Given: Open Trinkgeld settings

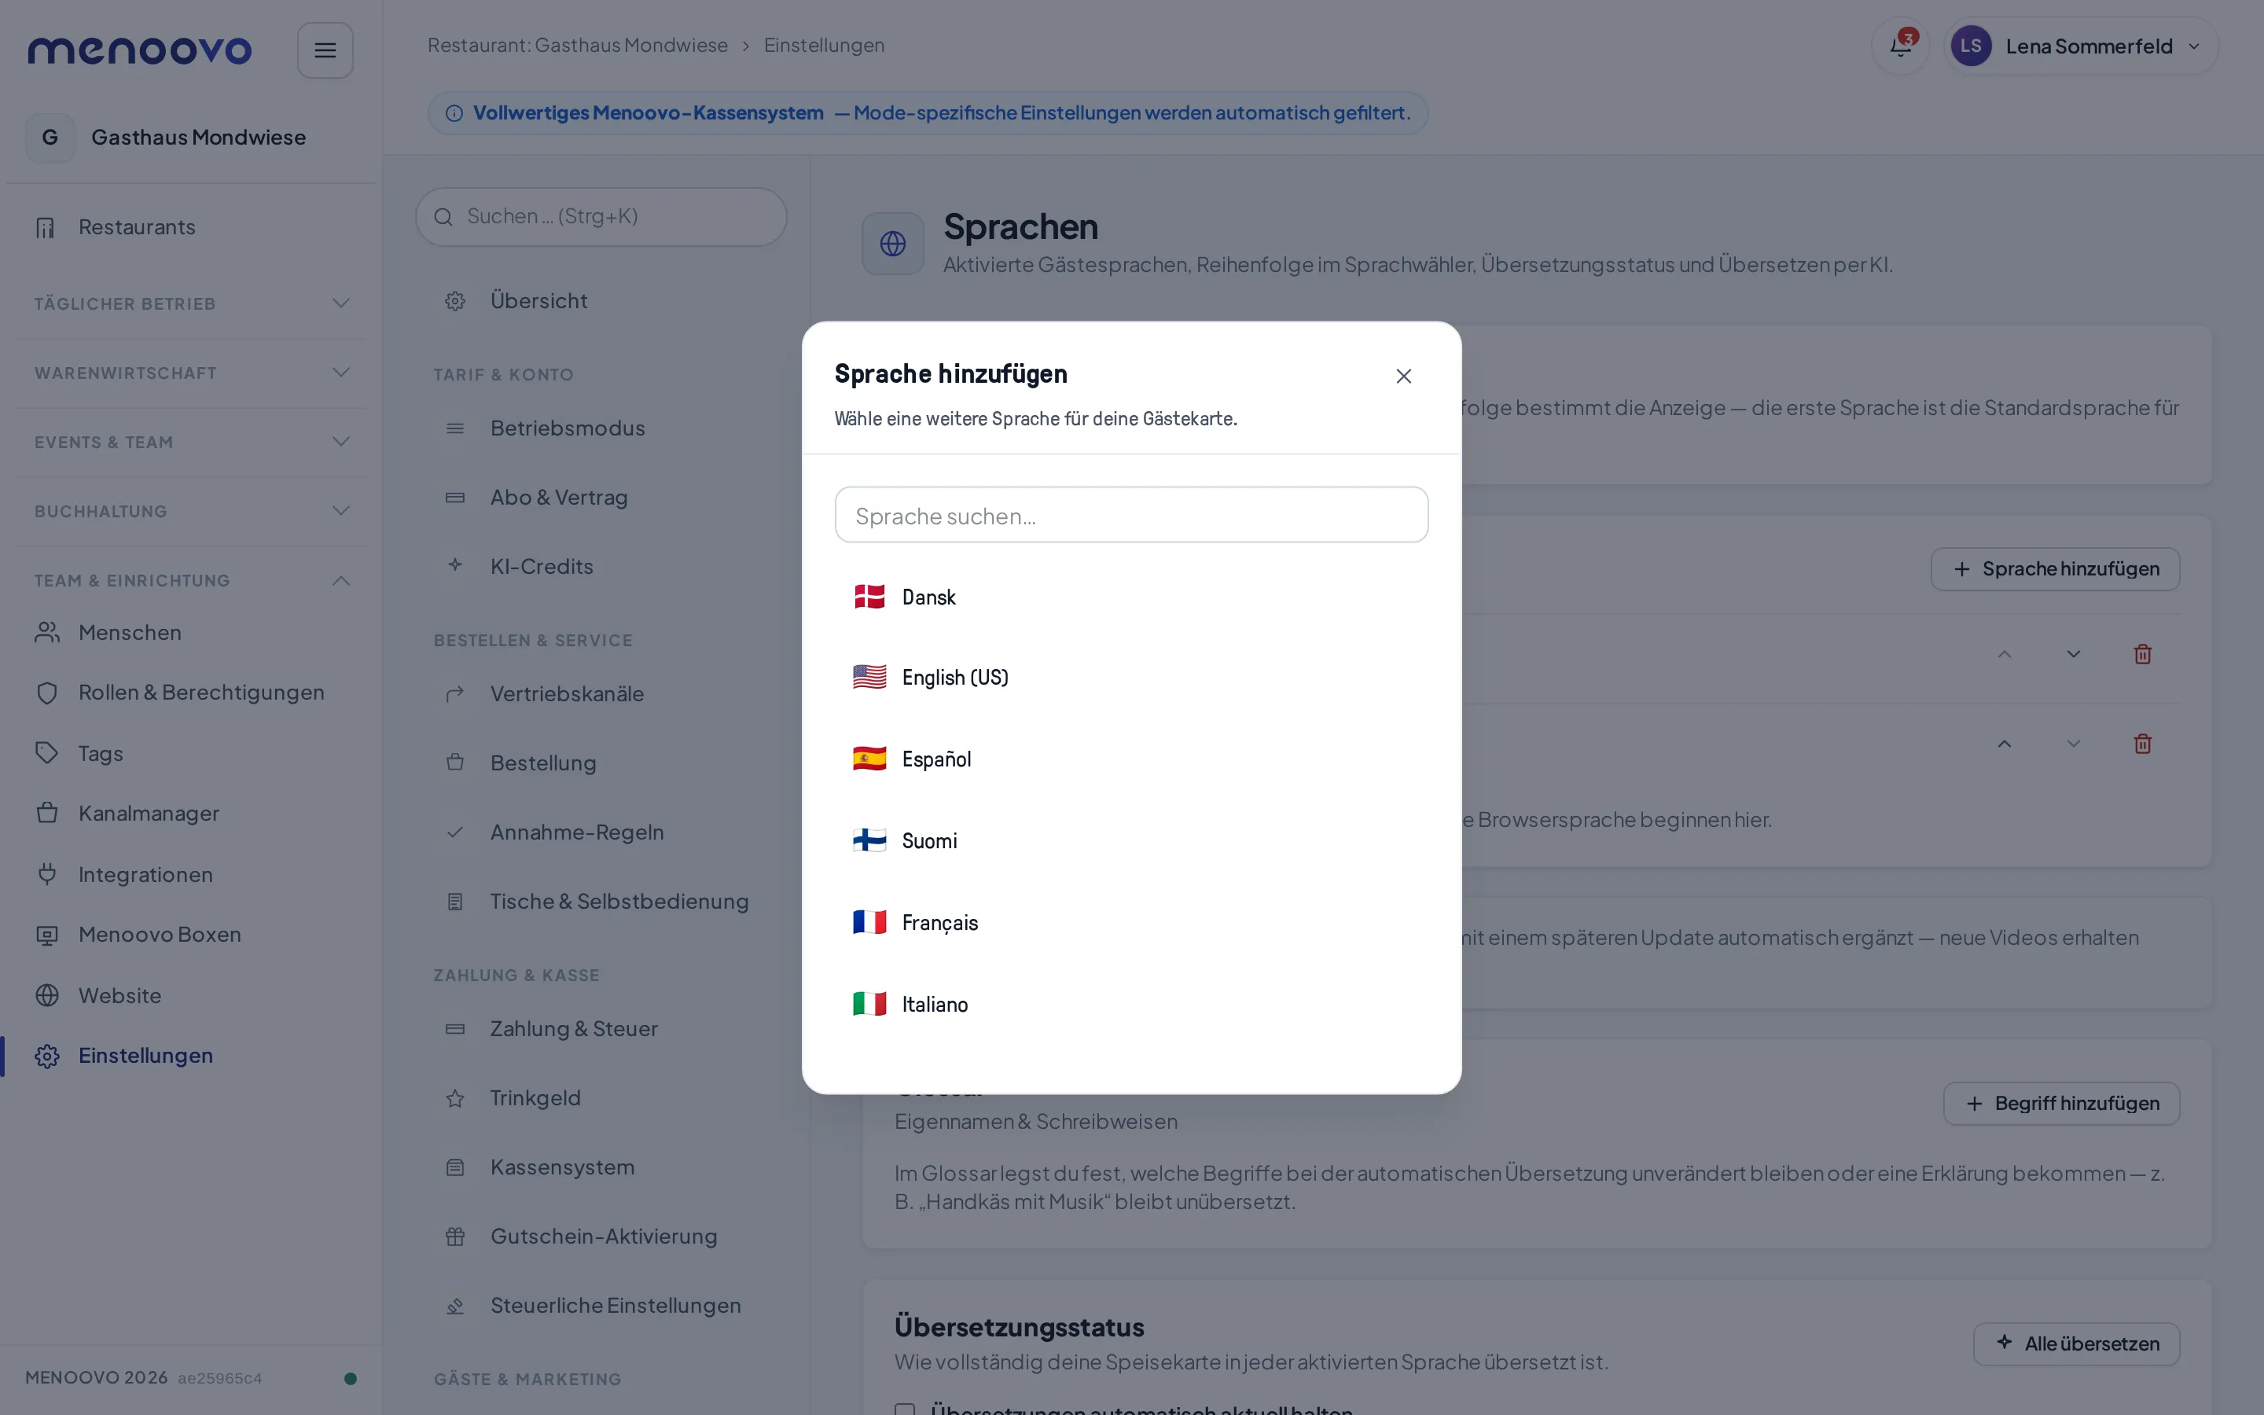Looking at the screenshot, I should (601, 1097).
